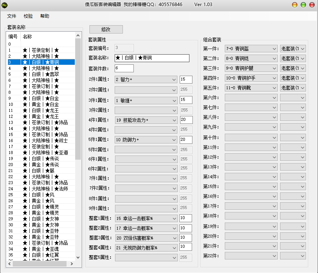
Task: Open the 第一件 dropdown with 青铜盔
Action: [251, 49]
